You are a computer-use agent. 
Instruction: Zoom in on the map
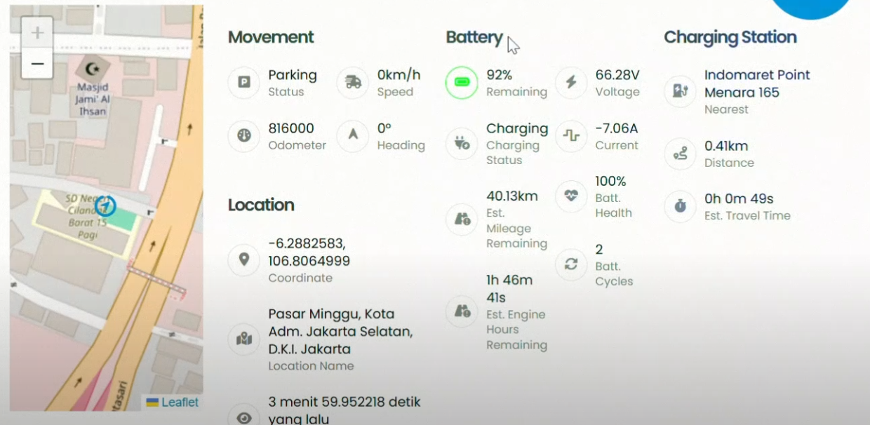click(37, 33)
